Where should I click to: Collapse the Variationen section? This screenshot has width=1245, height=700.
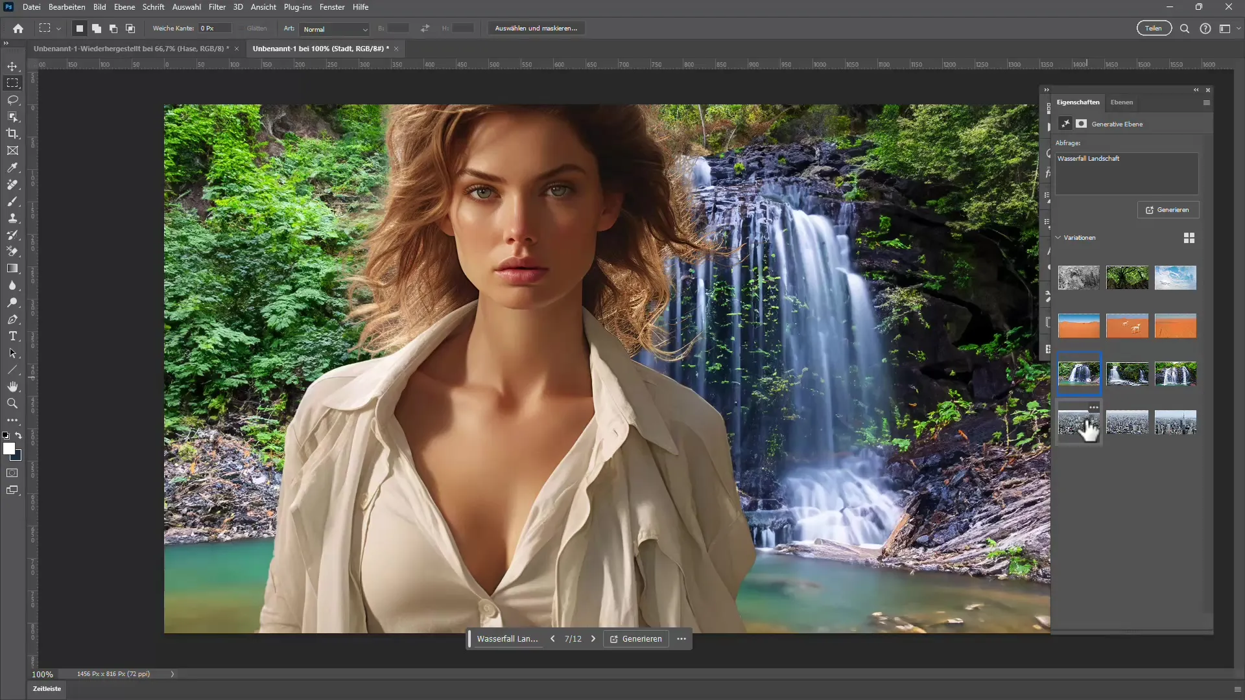point(1058,238)
